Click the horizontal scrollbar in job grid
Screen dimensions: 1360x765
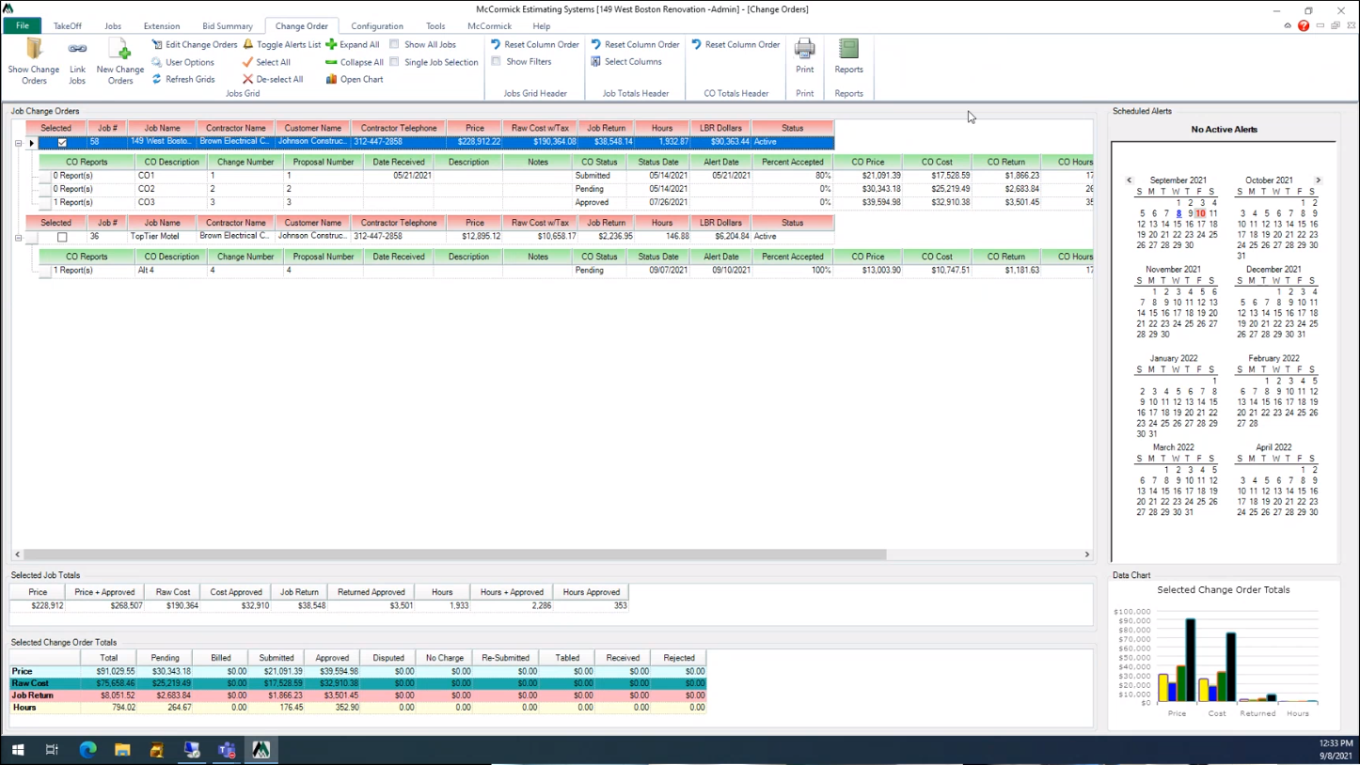(454, 554)
